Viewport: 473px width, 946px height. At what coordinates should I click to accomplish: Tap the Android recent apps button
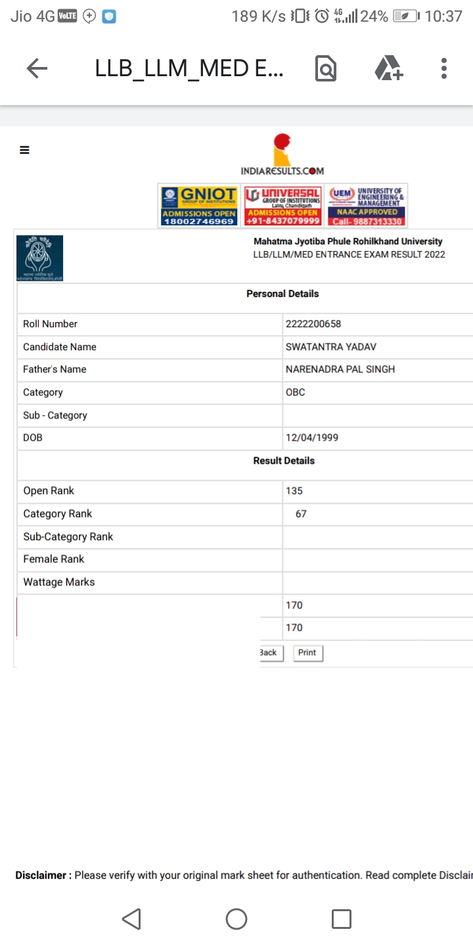342,919
